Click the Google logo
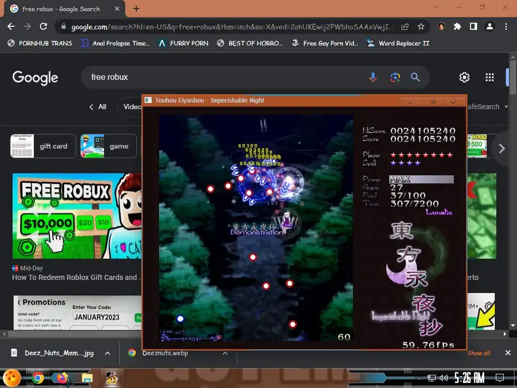The height and width of the screenshot is (388, 517). [x=35, y=78]
